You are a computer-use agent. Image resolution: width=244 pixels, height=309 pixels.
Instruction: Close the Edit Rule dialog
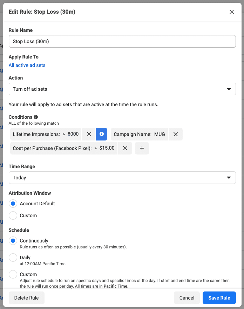click(x=231, y=12)
